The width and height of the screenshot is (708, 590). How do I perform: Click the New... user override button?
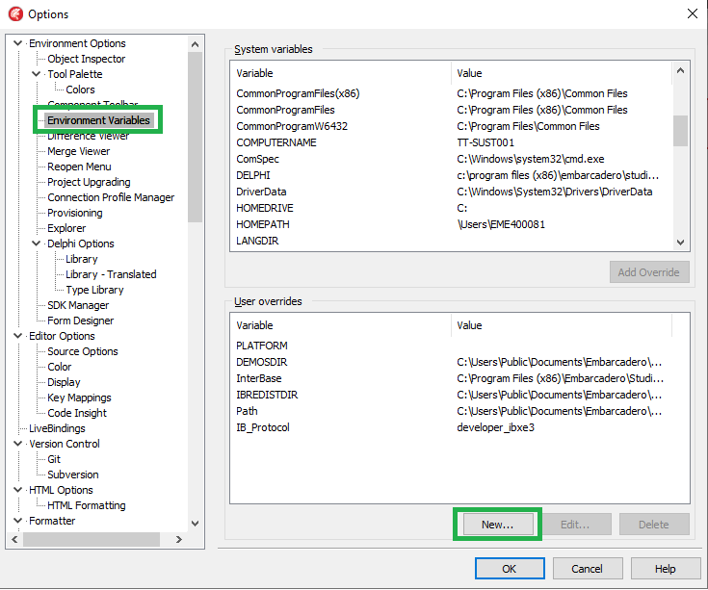tap(498, 525)
